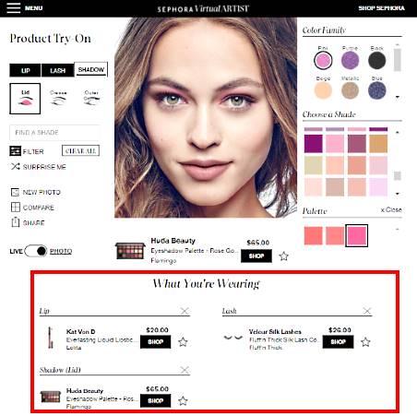
Task: Remove the Lip product with its X
Action: pos(185,311)
